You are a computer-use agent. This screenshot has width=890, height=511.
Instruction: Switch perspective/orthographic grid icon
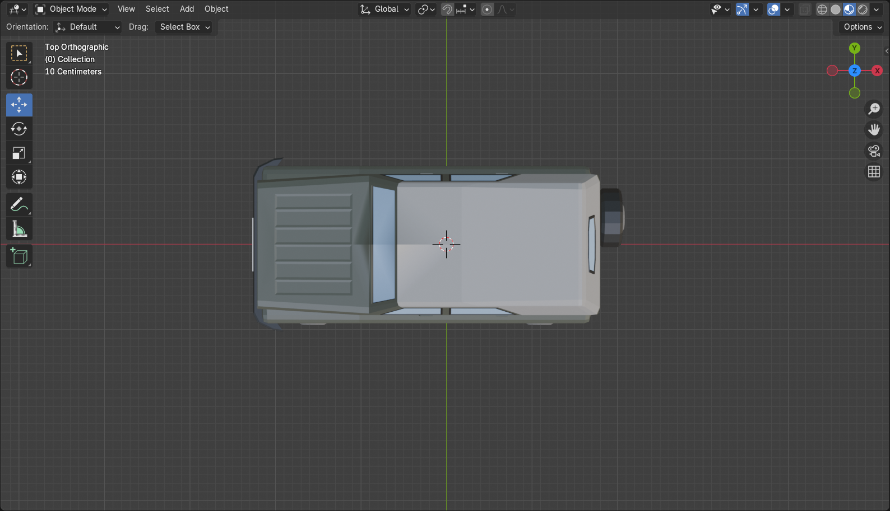pos(874,172)
